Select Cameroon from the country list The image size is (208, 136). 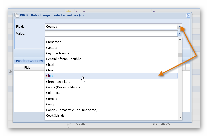click(54, 42)
